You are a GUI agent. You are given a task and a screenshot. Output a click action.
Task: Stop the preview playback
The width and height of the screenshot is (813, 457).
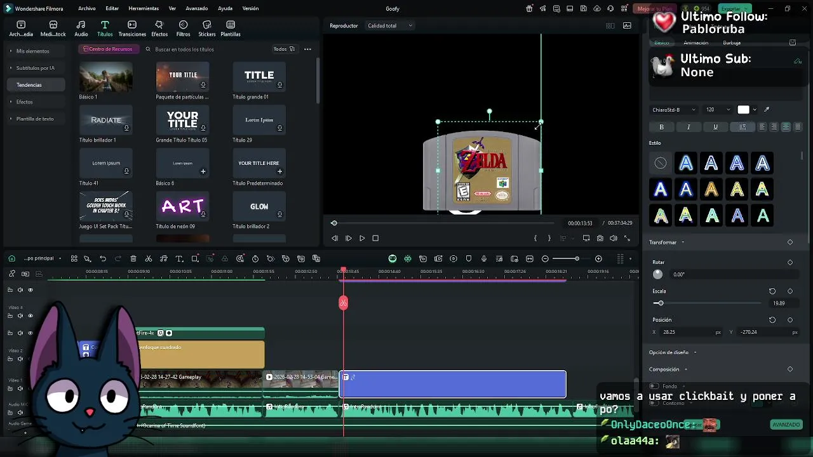point(375,238)
